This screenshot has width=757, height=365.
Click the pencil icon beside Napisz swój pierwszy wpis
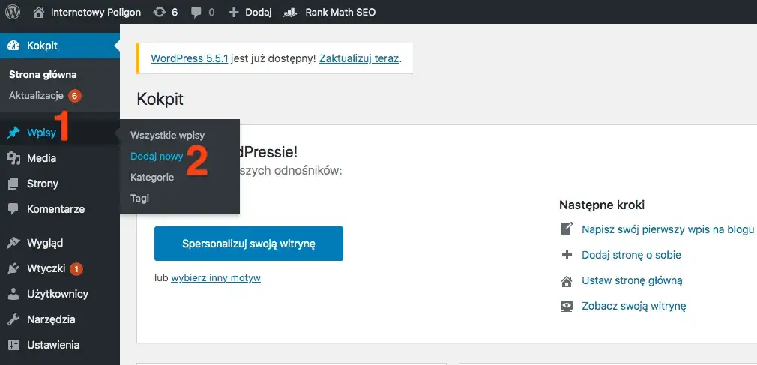tap(567, 229)
